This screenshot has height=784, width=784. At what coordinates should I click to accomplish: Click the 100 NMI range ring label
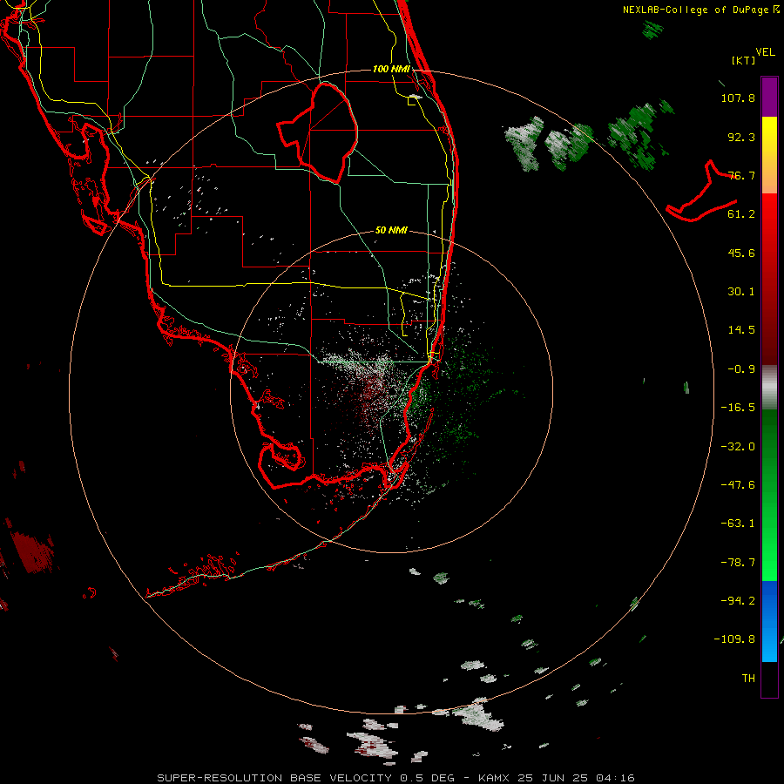(x=391, y=69)
